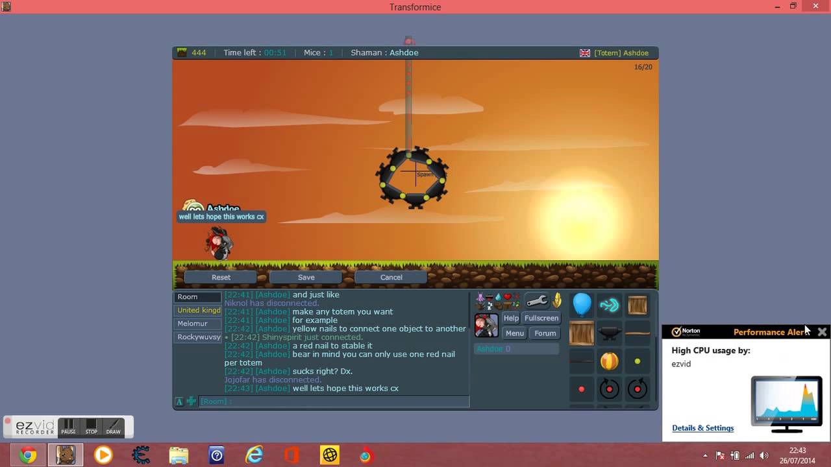Switch to the Room chat tab
Screen dimensions: 831x467
pyautogui.click(x=198, y=296)
